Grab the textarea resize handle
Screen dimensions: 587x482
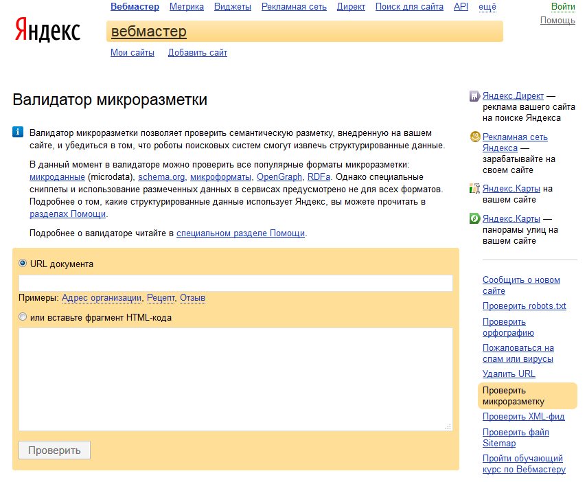448,426
